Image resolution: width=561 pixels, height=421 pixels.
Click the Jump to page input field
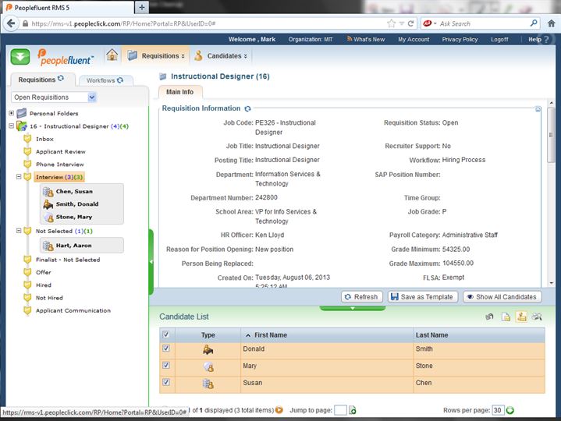(340, 410)
